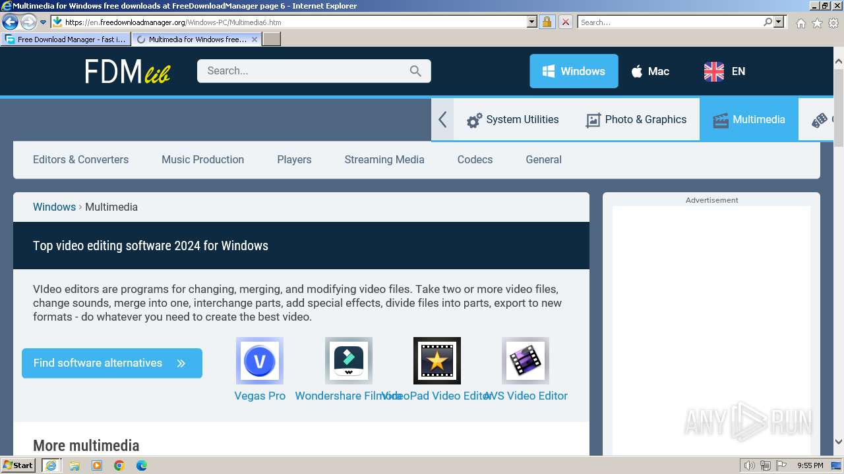Open a new blank tab
The width and height of the screenshot is (844, 474).
(x=272, y=39)
